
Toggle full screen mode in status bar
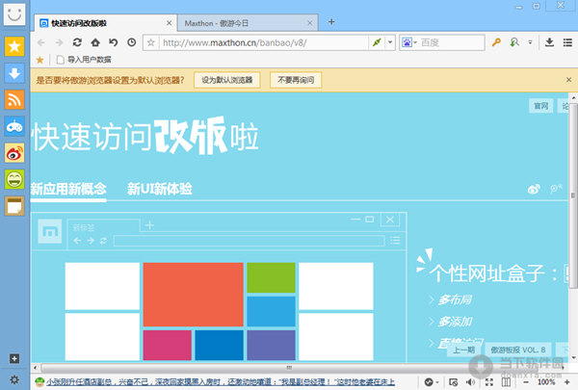point(488,382)
